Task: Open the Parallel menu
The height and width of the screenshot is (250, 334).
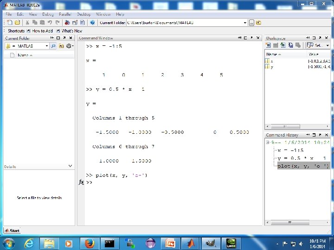Action: (65, 14)
